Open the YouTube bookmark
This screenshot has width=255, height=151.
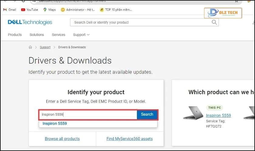[x=29, y=10]
